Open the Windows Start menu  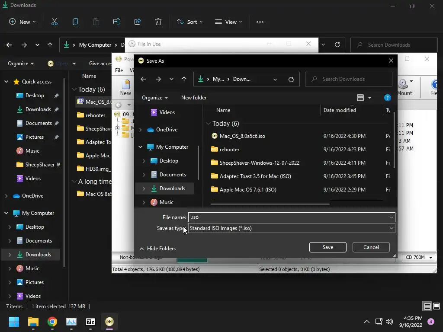point(14,322)
